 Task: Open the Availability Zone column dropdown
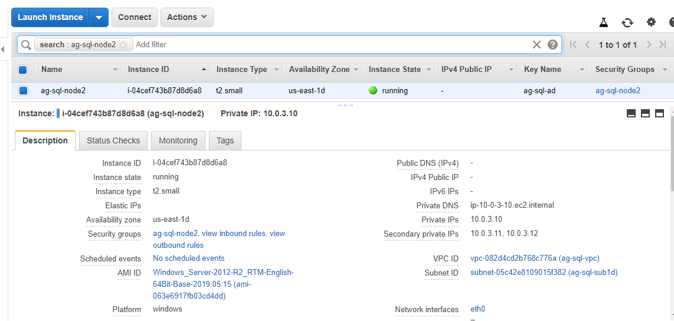356,70
